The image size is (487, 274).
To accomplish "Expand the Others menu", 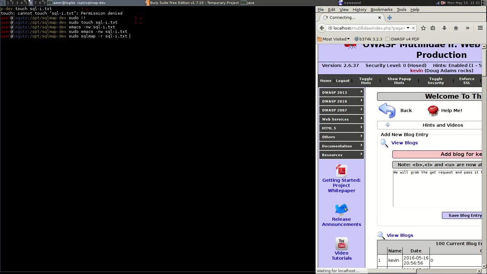I will click(x=341, y=137).
